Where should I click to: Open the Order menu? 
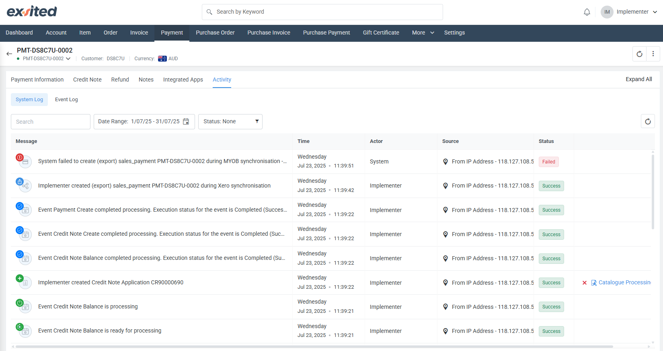pyautogui.click(x=111, y=33)
